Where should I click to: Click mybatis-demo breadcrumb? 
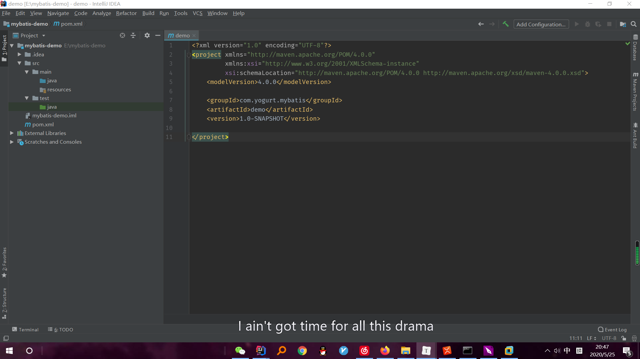(x=26, y=24)
